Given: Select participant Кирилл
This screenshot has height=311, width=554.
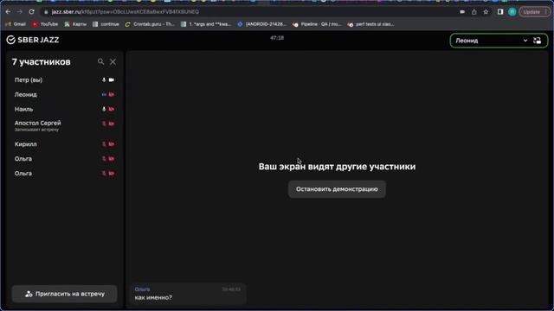Looking at the screenshot, I should click(x=65, y=144).
